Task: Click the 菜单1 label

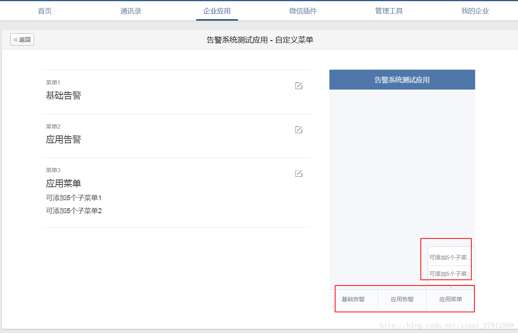Action: pyautogui.click(x=53, y=83)
